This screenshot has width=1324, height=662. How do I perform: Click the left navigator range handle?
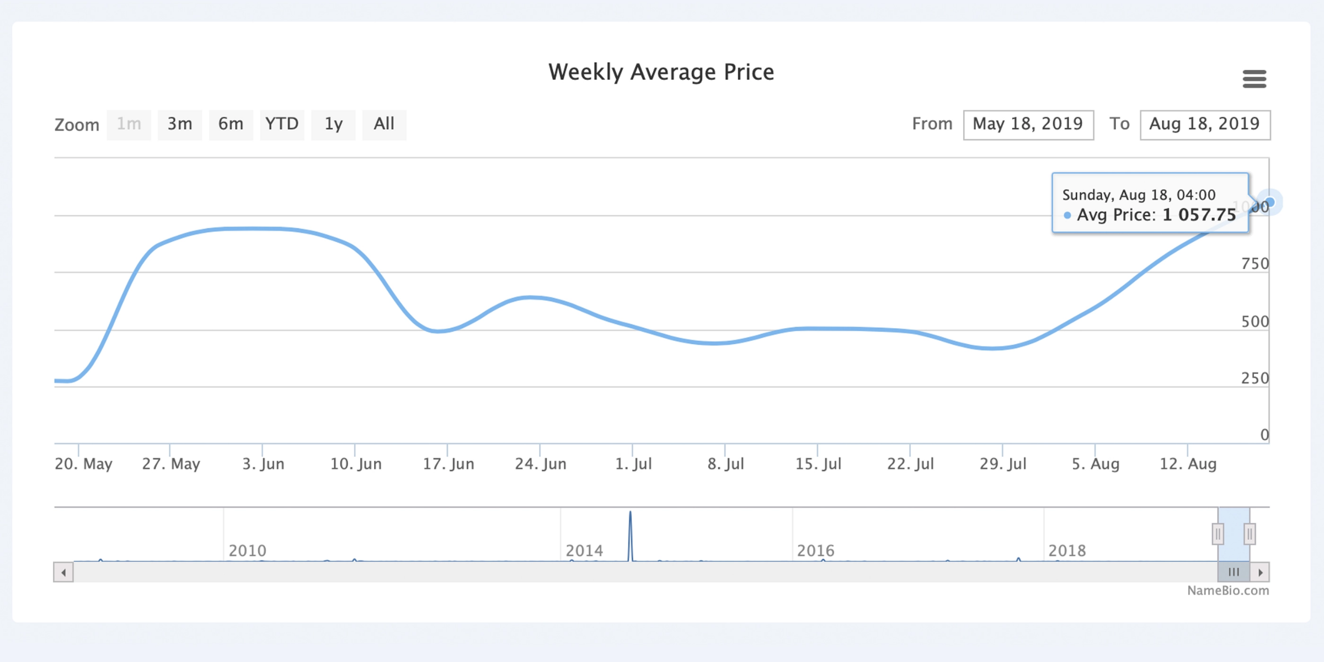1218,534
